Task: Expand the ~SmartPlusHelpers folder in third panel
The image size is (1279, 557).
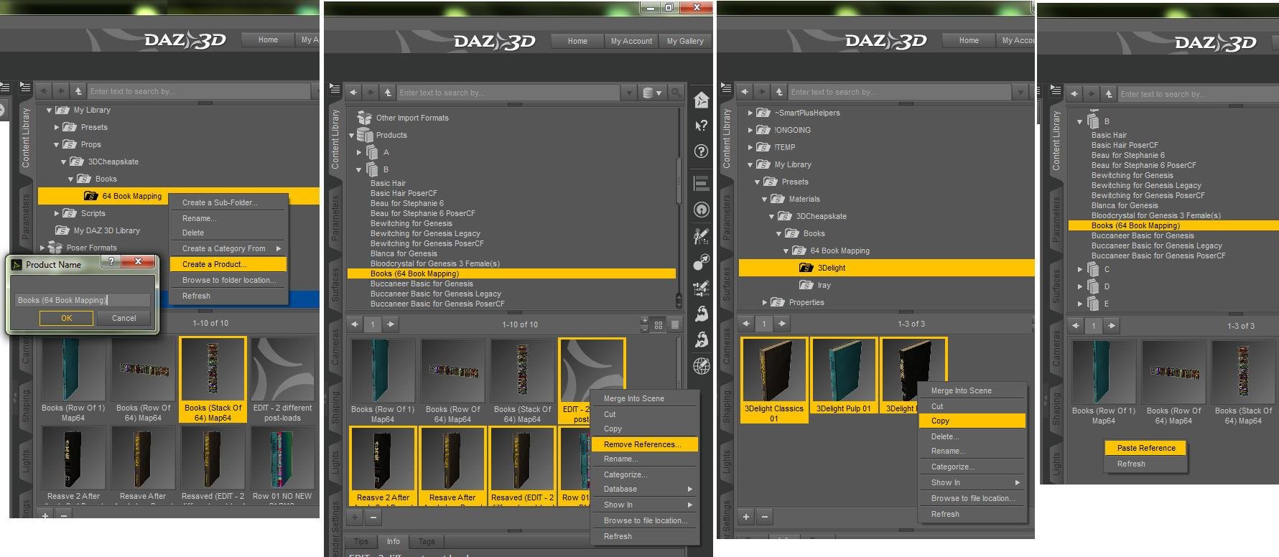Action: pos(750,113)
